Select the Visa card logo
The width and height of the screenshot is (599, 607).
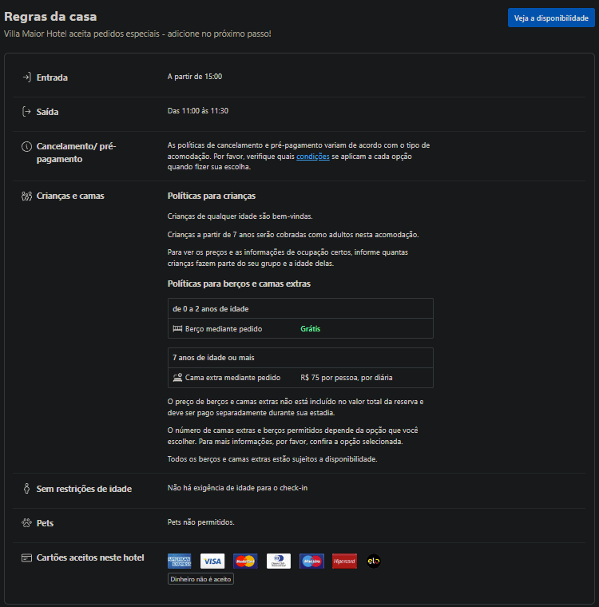[212, 561]
